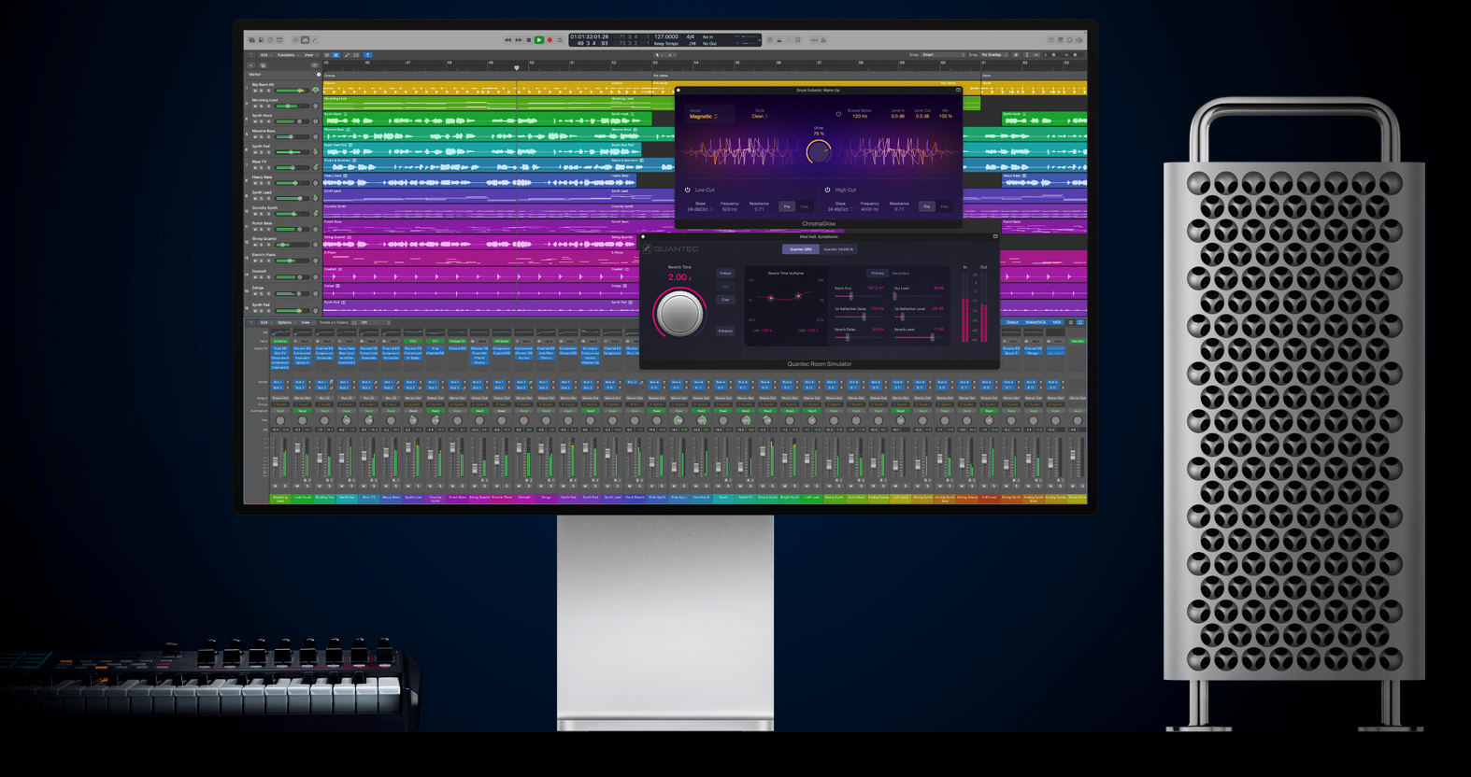The height and width of the screenshot is (777, 1471).
Task: Add a new track with plus button
Action: click(x=251, y=65)
